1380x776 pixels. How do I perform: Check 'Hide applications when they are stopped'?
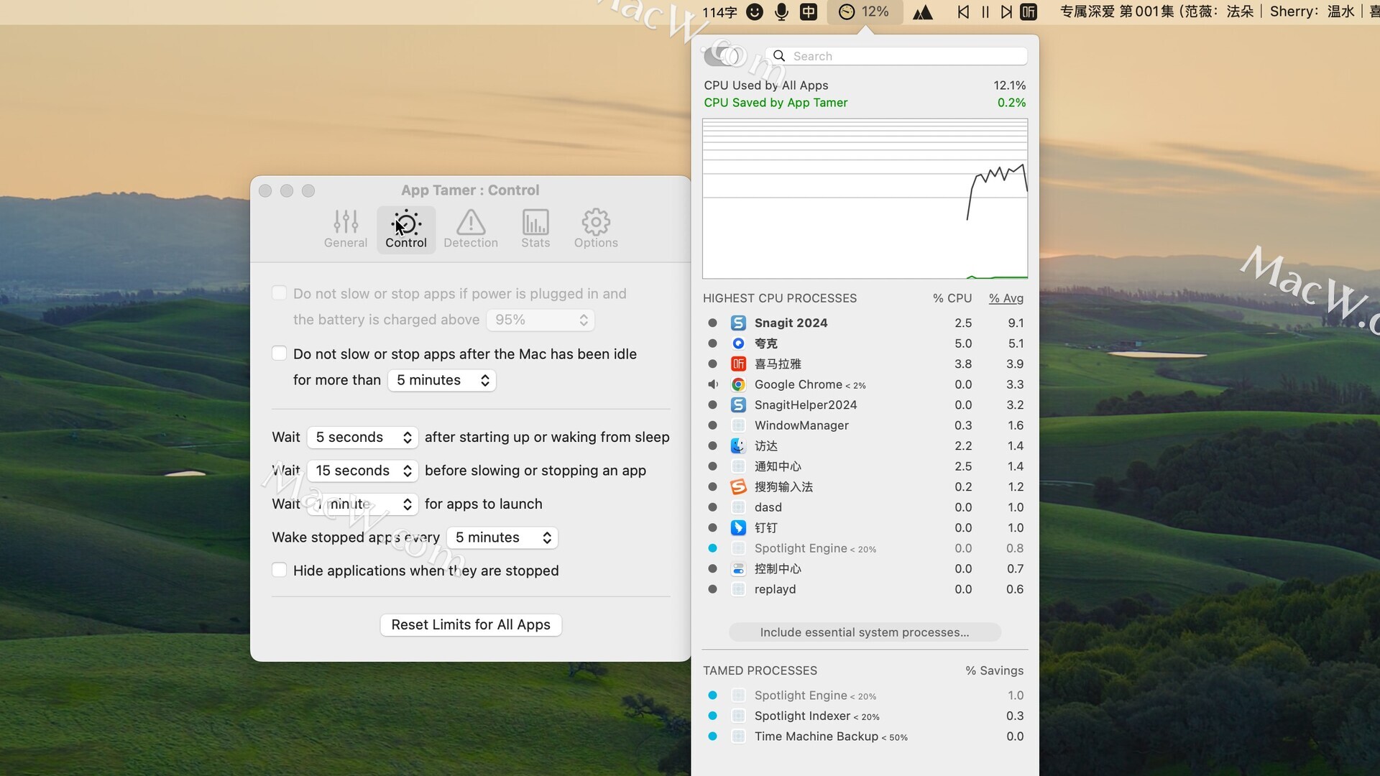[x=280, y=571]
